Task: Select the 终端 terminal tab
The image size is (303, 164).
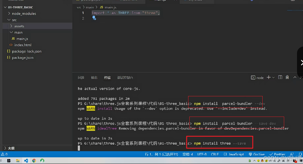Action: click(x=107, y=78)
